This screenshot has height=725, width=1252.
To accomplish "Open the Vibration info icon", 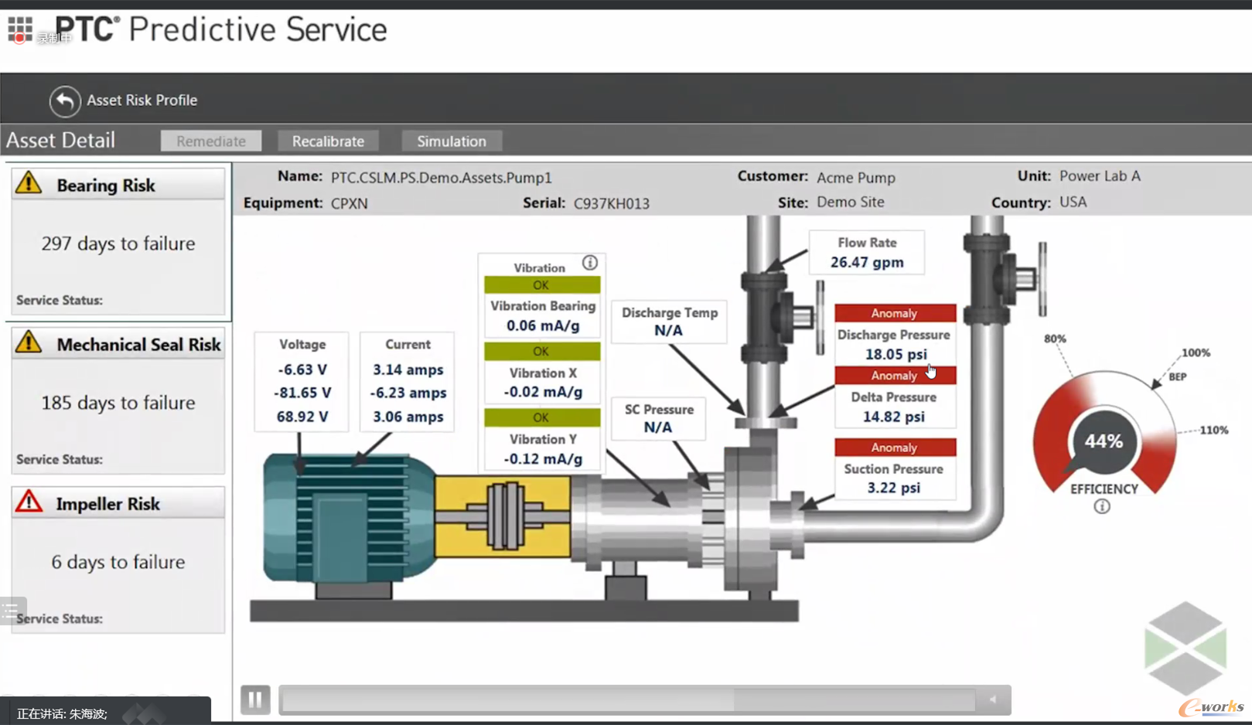I will 590,263.
